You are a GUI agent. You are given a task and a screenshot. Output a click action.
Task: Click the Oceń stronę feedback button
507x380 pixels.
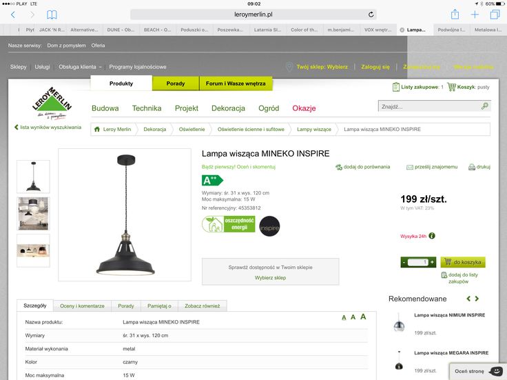[477, 371]
